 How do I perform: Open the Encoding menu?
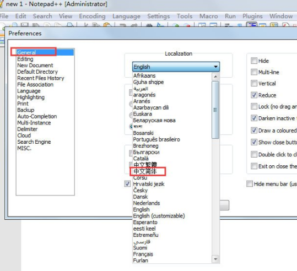pos(92,16)
